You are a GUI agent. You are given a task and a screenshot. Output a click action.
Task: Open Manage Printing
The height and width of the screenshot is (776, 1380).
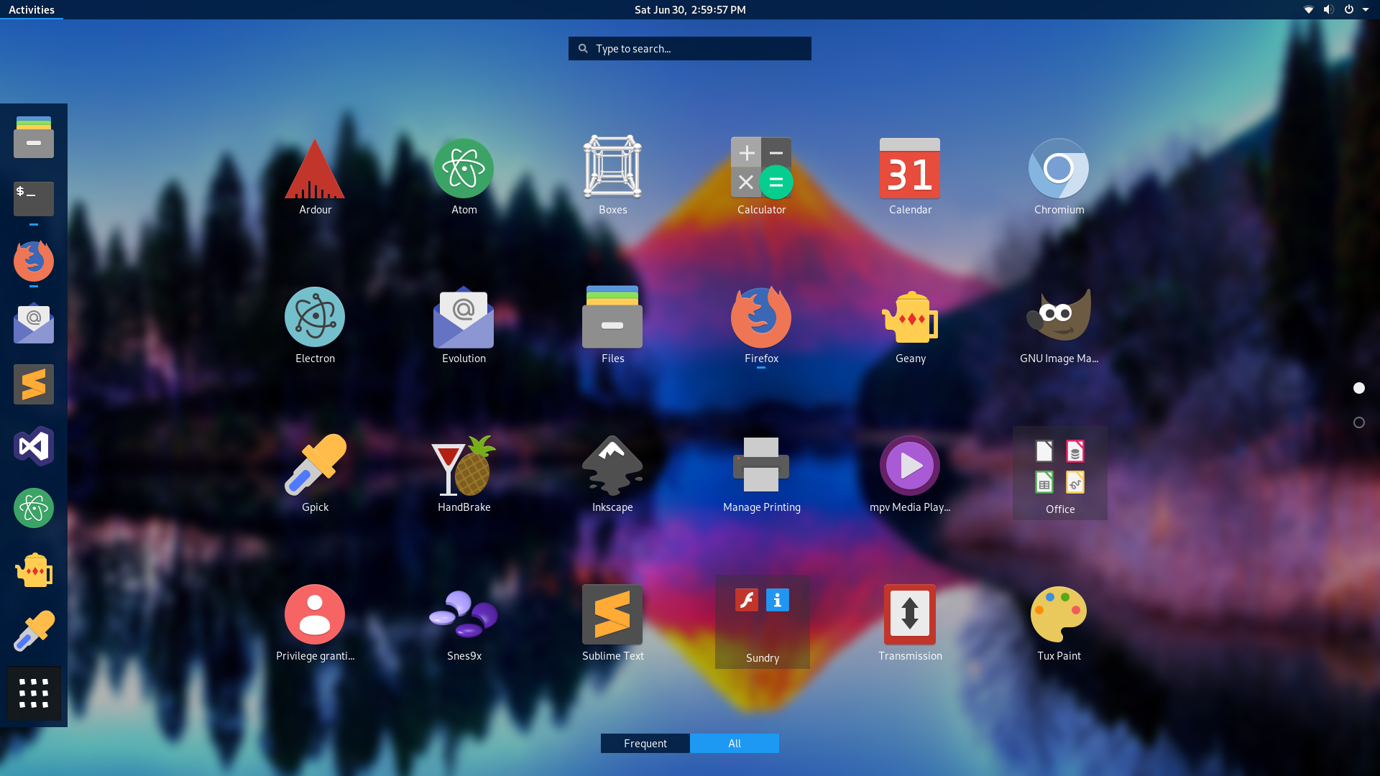(761, 474)
